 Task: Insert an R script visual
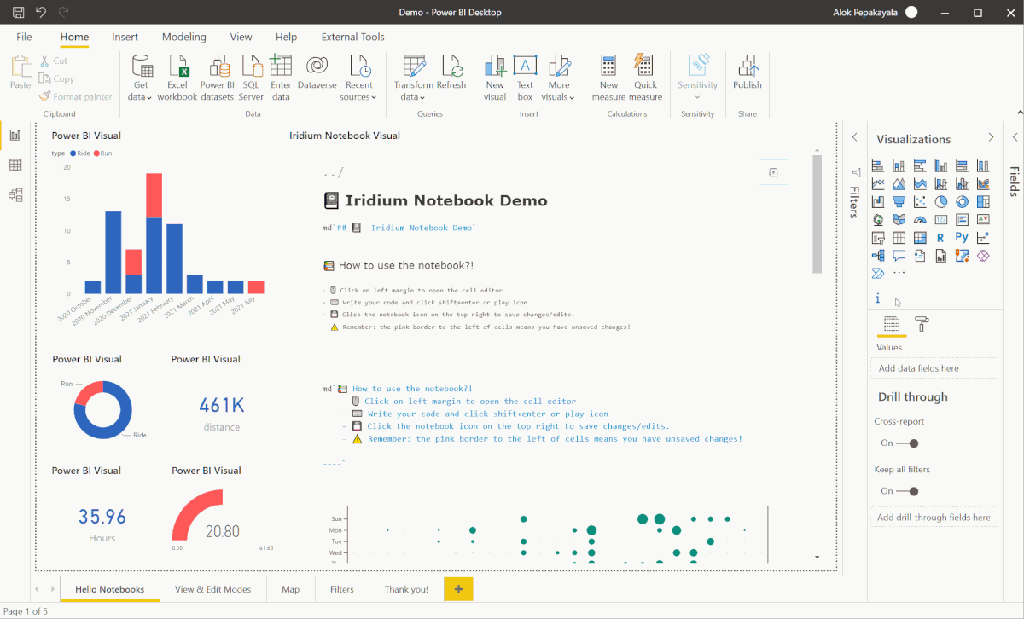pos(941,237)
